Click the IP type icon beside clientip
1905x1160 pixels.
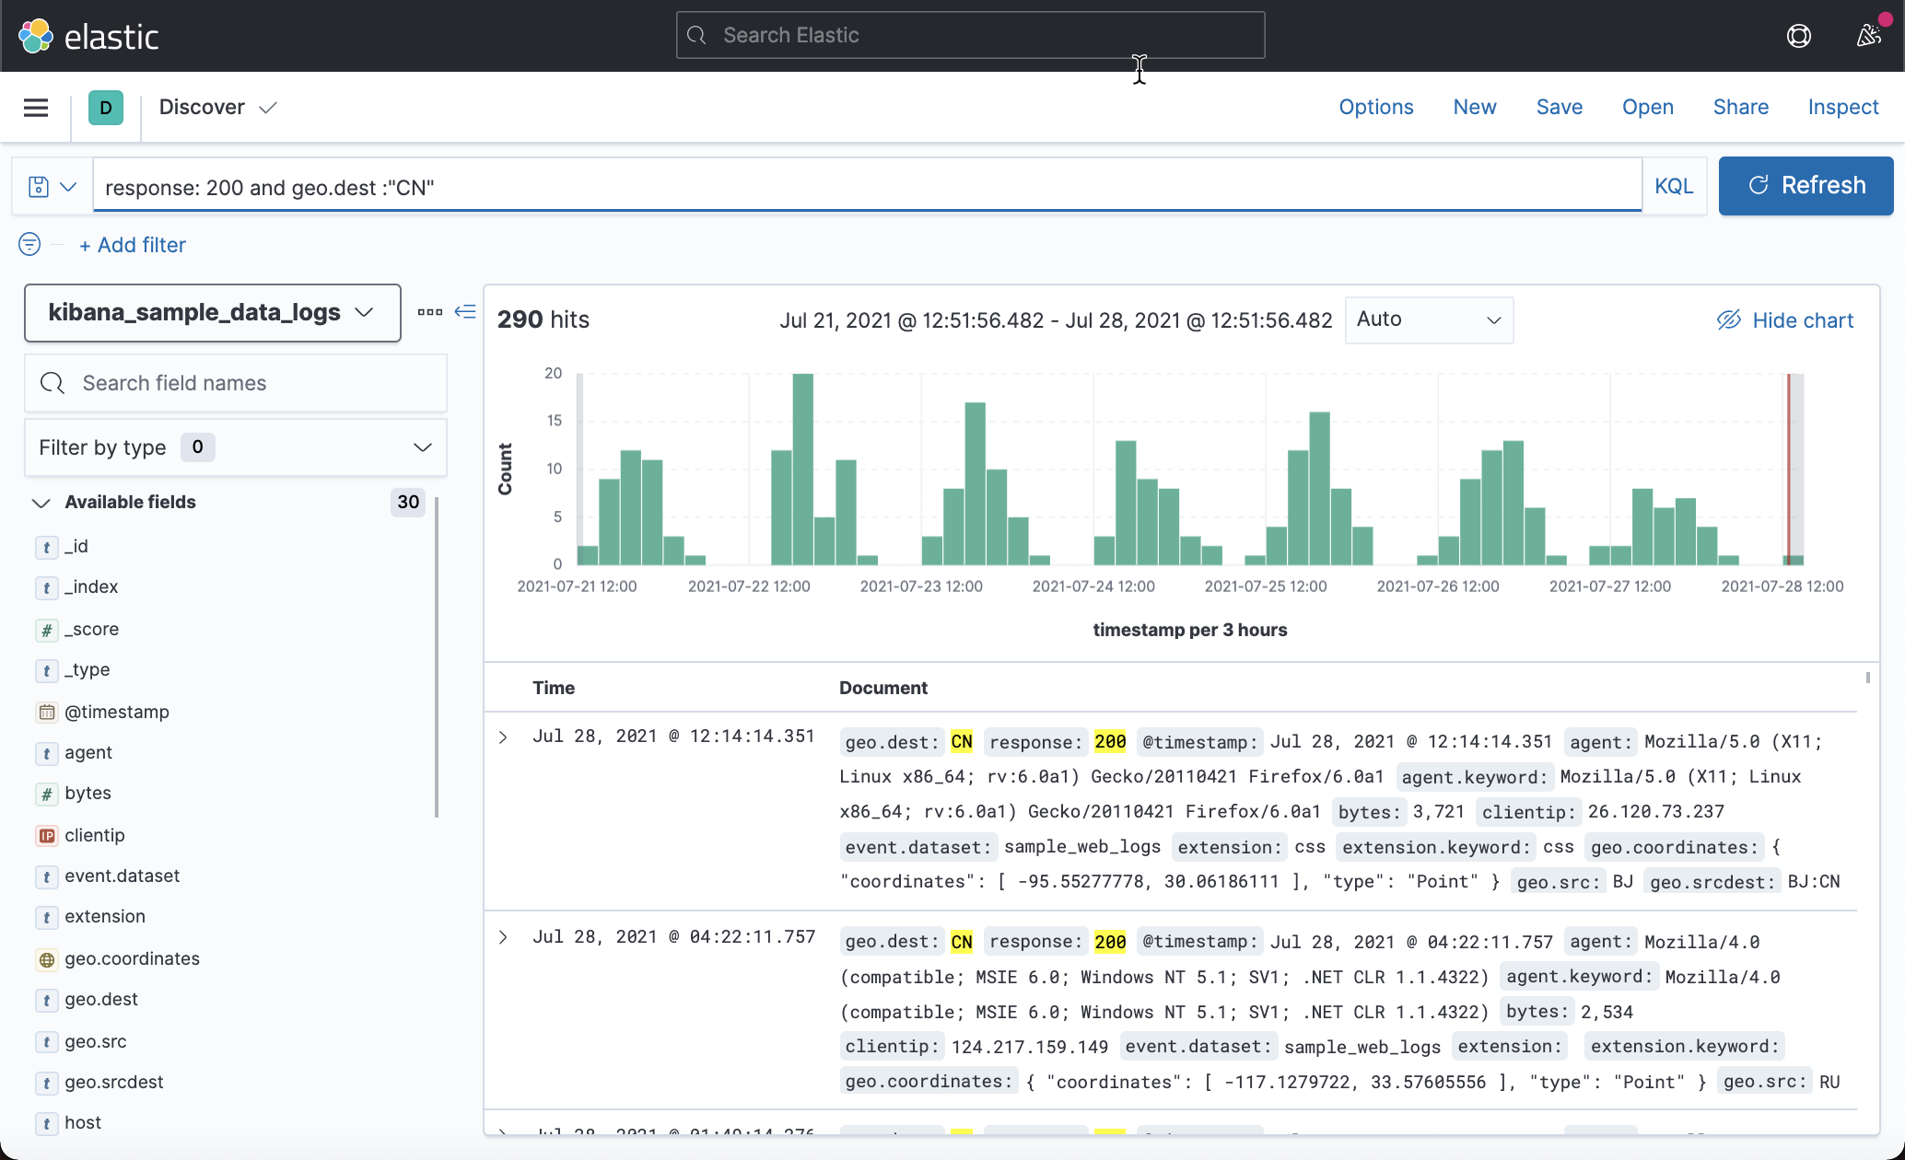click(46, 836)
